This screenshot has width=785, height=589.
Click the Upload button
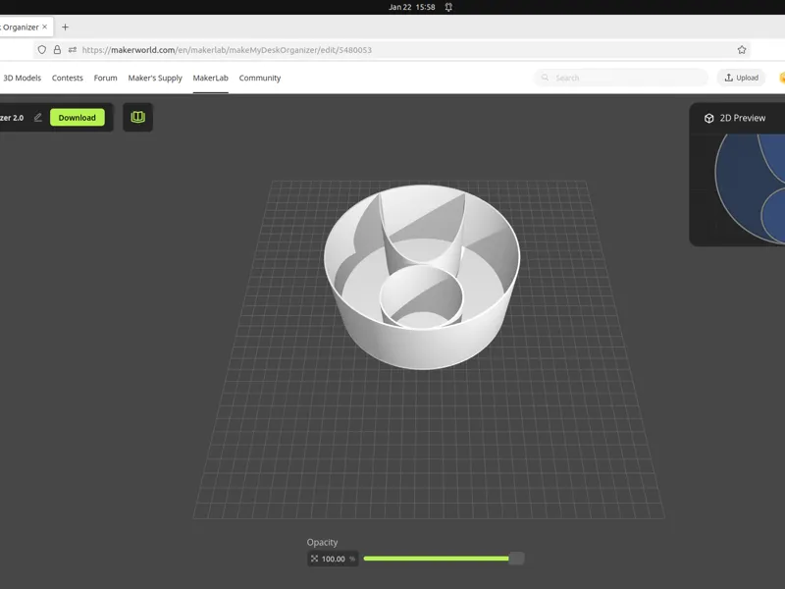click(742, 78)
